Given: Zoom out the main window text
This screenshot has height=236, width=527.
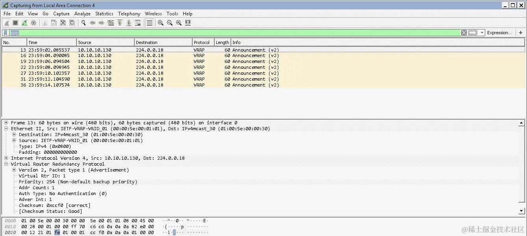Looking at the screenshot, I should (170, 23).
